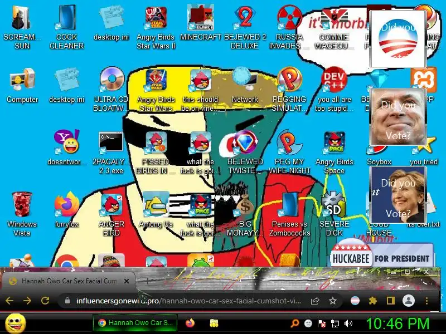Go forward in Chrome
The height and width of the screenshot is (334, 446).
coord(27,301)
